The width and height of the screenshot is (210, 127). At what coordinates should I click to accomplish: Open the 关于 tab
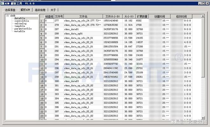tap(53, 10)
